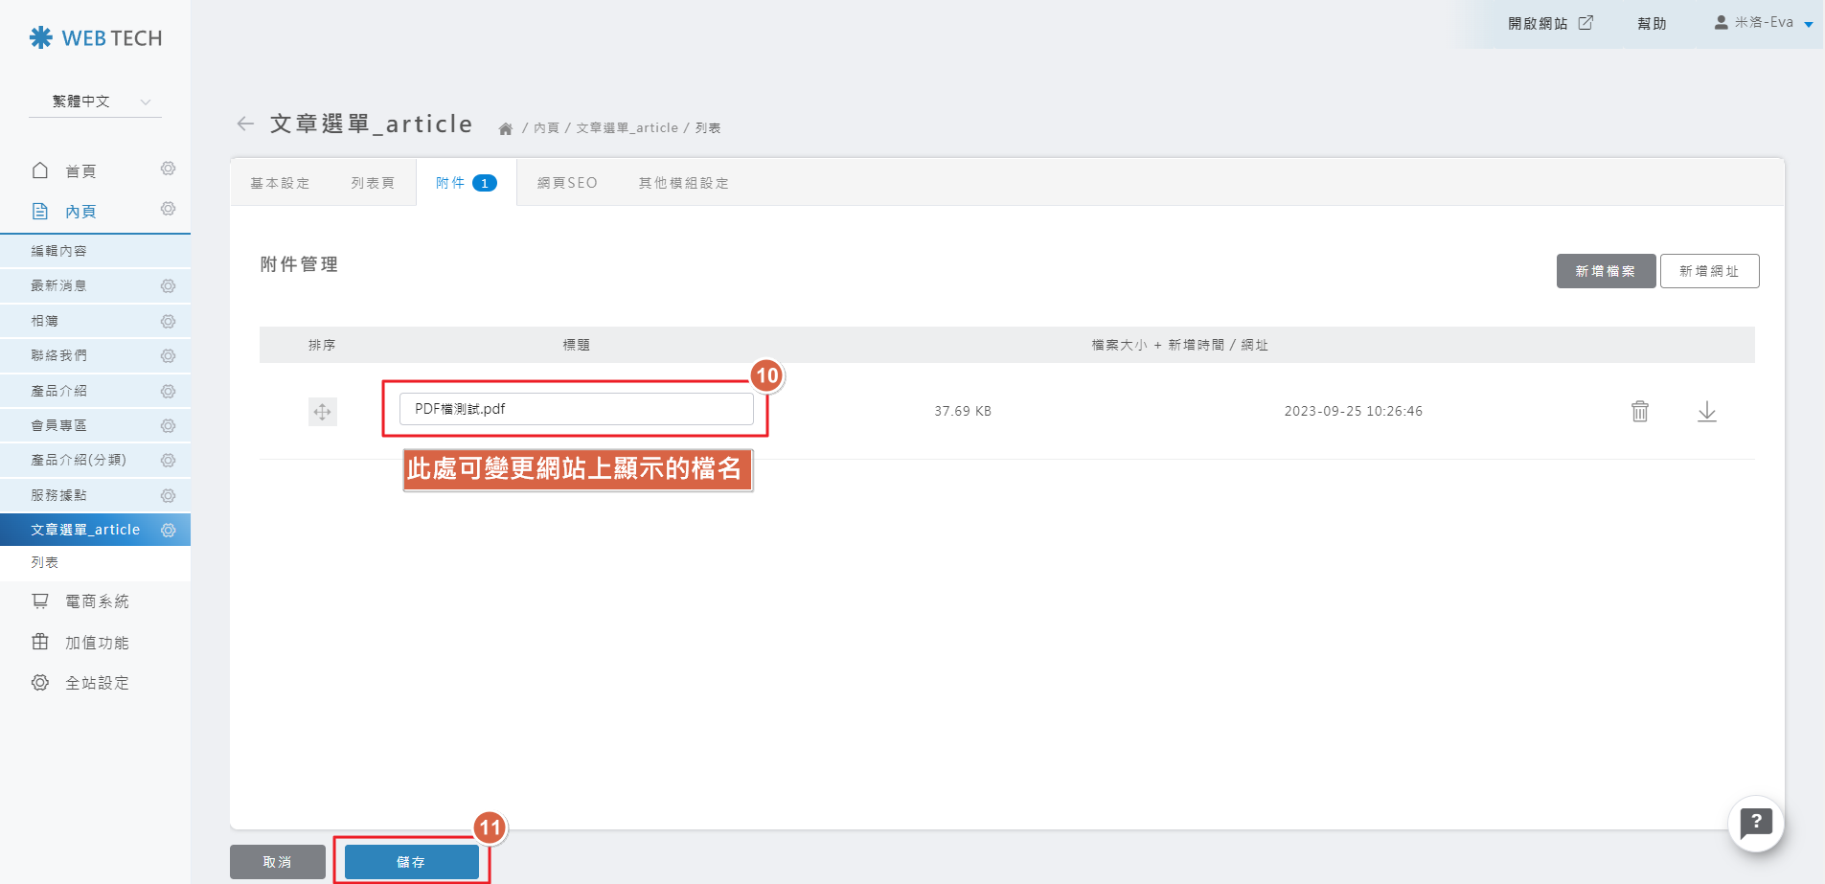Open settings gear for 最新消息
Viewport: 1825px width, 884px height.
coord(169,286)
